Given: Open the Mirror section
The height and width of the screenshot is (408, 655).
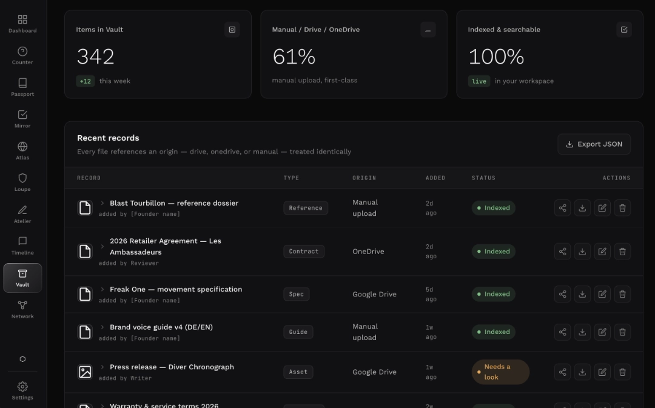Looking at the screenshot, I should pos(22,119).
